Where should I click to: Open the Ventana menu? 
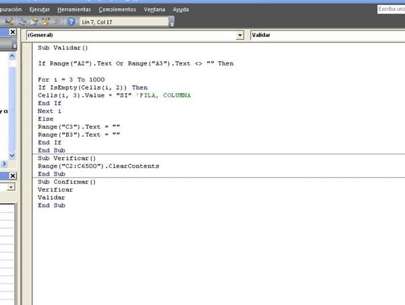pyautogui.click(x=155, y=9)
